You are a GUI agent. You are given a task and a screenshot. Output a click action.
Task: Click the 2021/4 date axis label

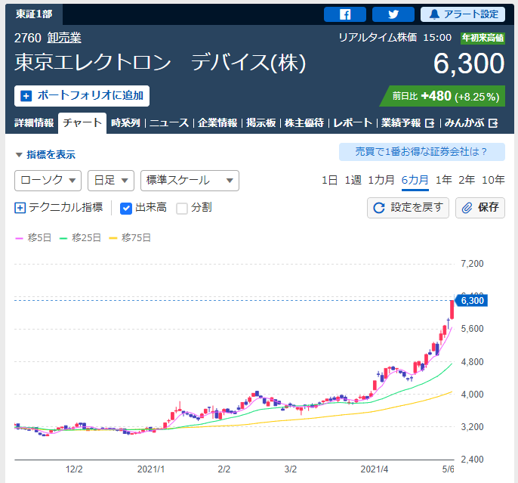coord(375,469)
